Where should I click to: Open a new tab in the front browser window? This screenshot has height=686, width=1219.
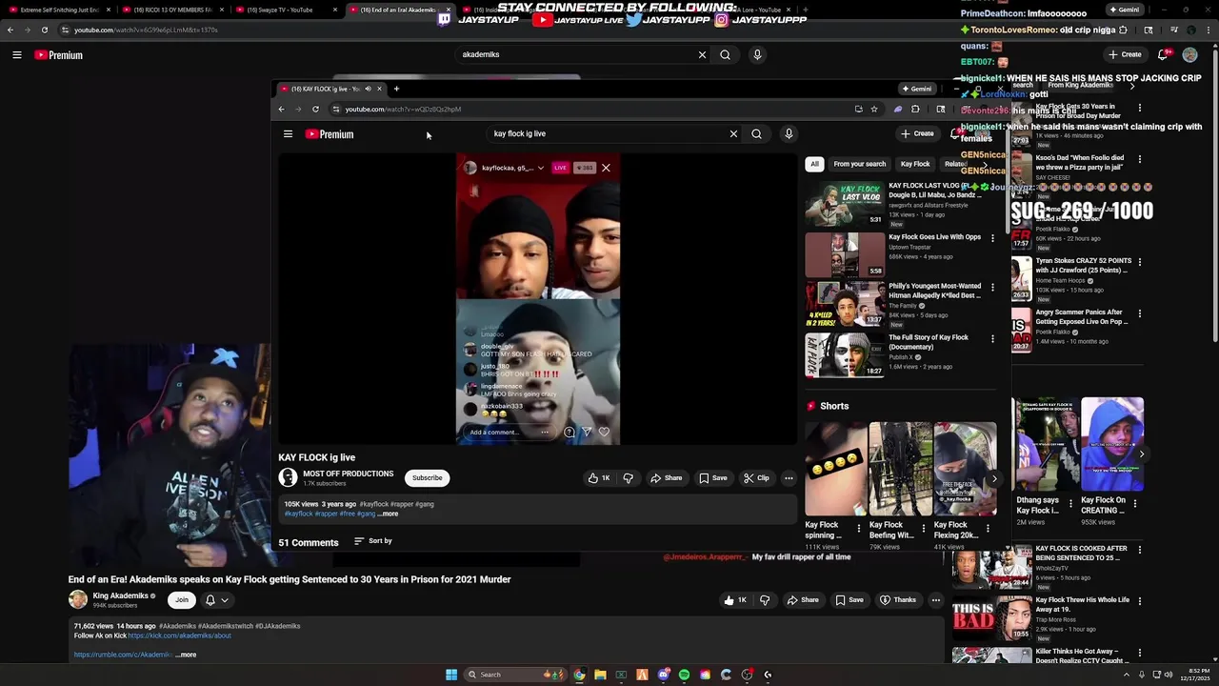(x=396, y=89)
